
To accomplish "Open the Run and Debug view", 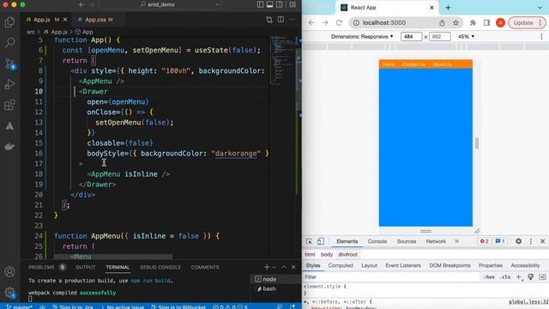I will tap(9, 84).
